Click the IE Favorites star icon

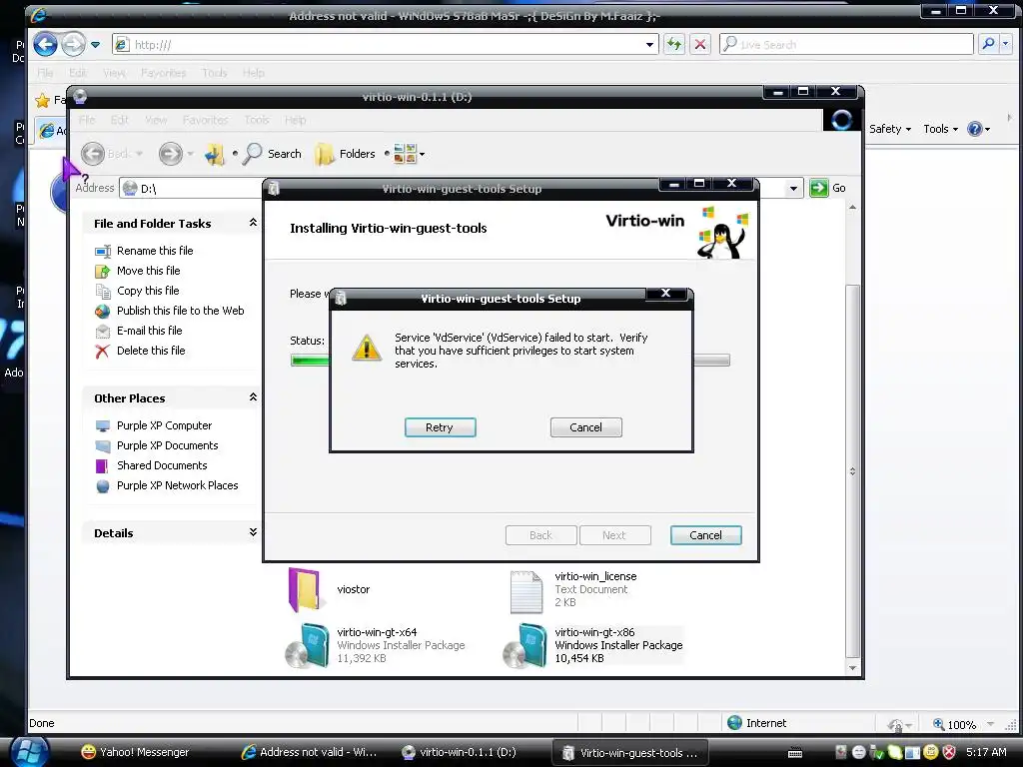(x=43, y=100)
